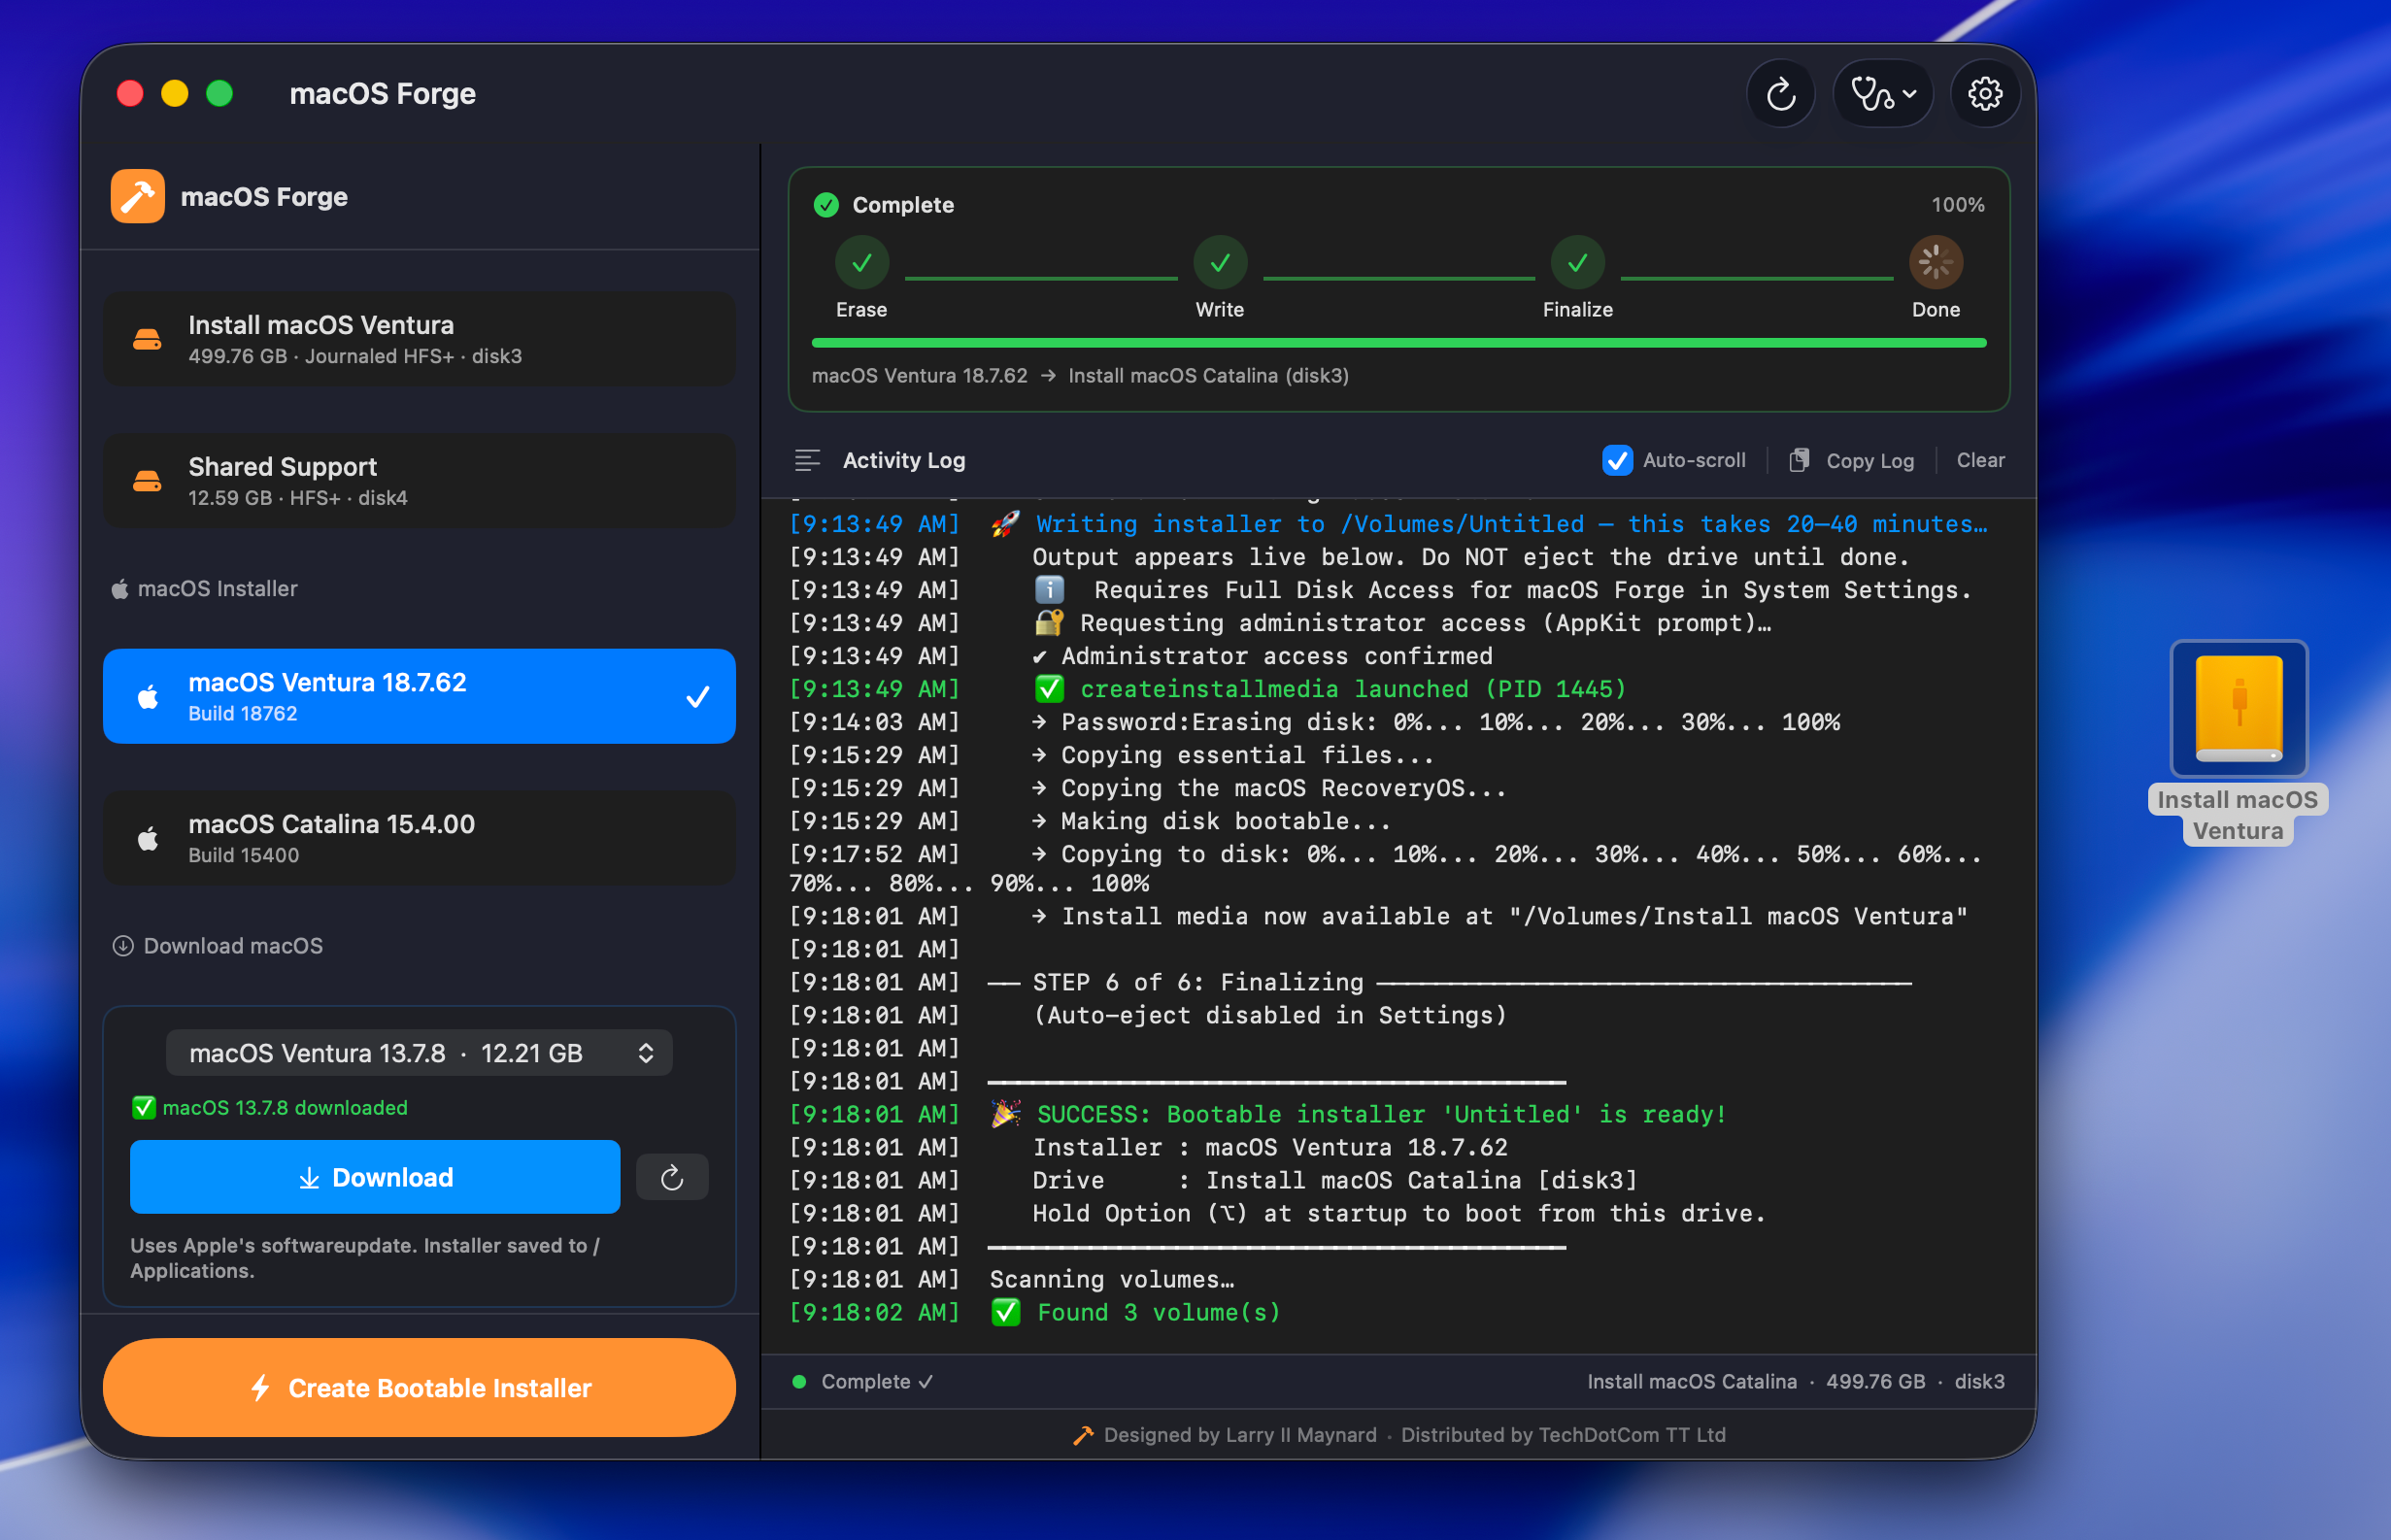The height and width of the screenshot is (1540, 2391).
Task: Click the refresh icon in the title bar
Action: point(1780,94)
